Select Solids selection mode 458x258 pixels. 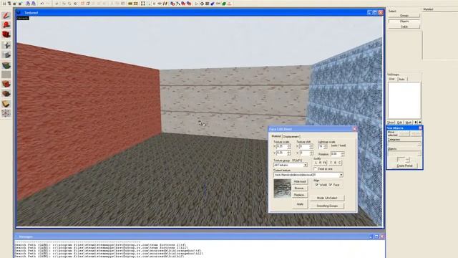tap(404, 27)
